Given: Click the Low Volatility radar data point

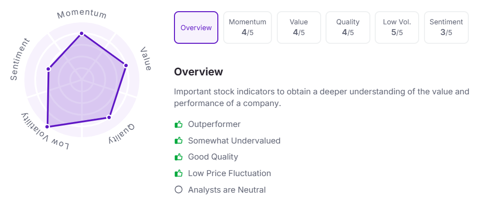Looking at the screenshot, I should point(47,126).
